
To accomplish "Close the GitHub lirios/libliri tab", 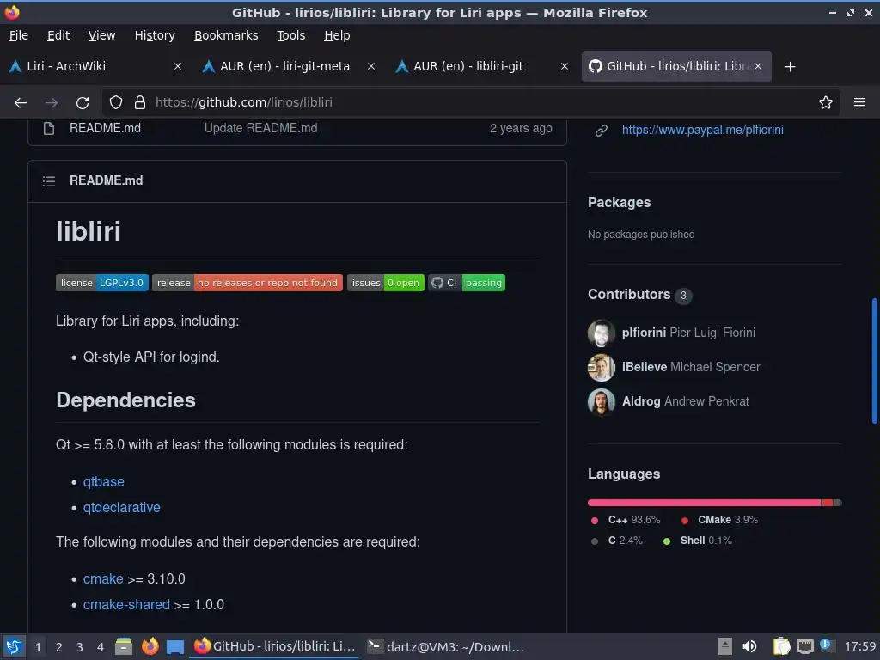I will [x=758, y=66].
